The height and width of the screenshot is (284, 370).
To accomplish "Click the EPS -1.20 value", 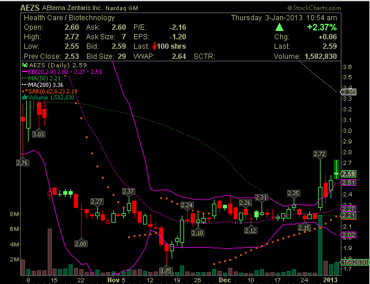I will click(178, 37).
